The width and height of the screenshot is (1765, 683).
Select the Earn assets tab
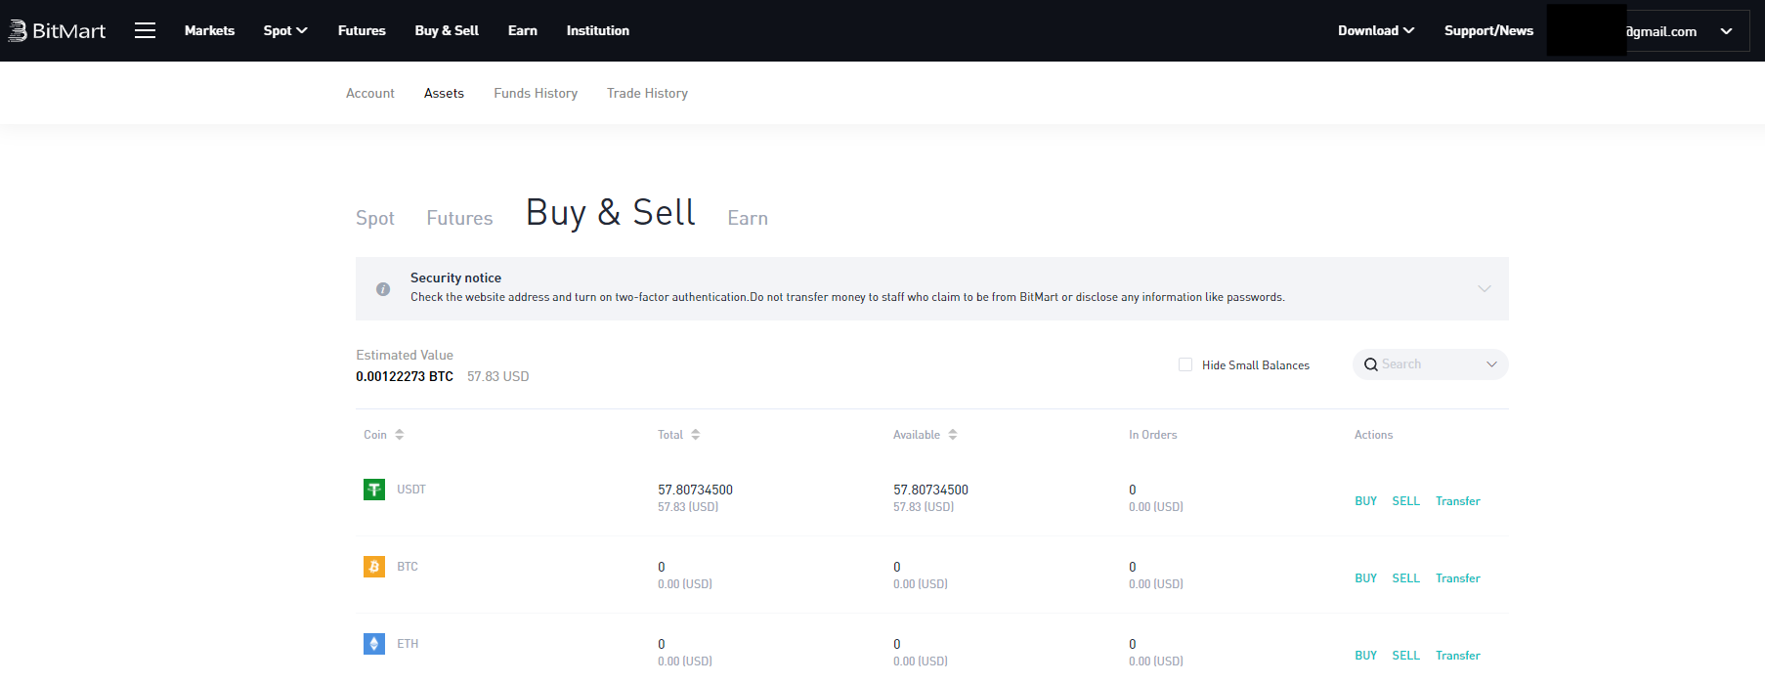click(x=748, y=218)
